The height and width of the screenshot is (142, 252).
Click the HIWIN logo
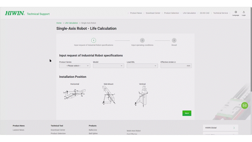click(15, 13)
